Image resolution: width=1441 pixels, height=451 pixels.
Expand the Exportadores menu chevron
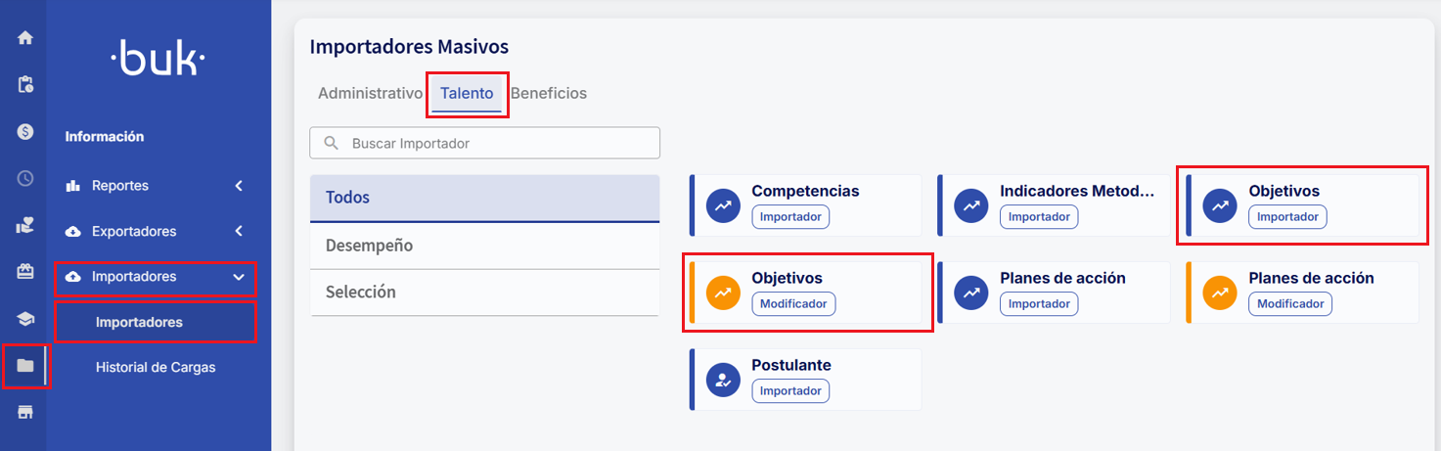239,232
